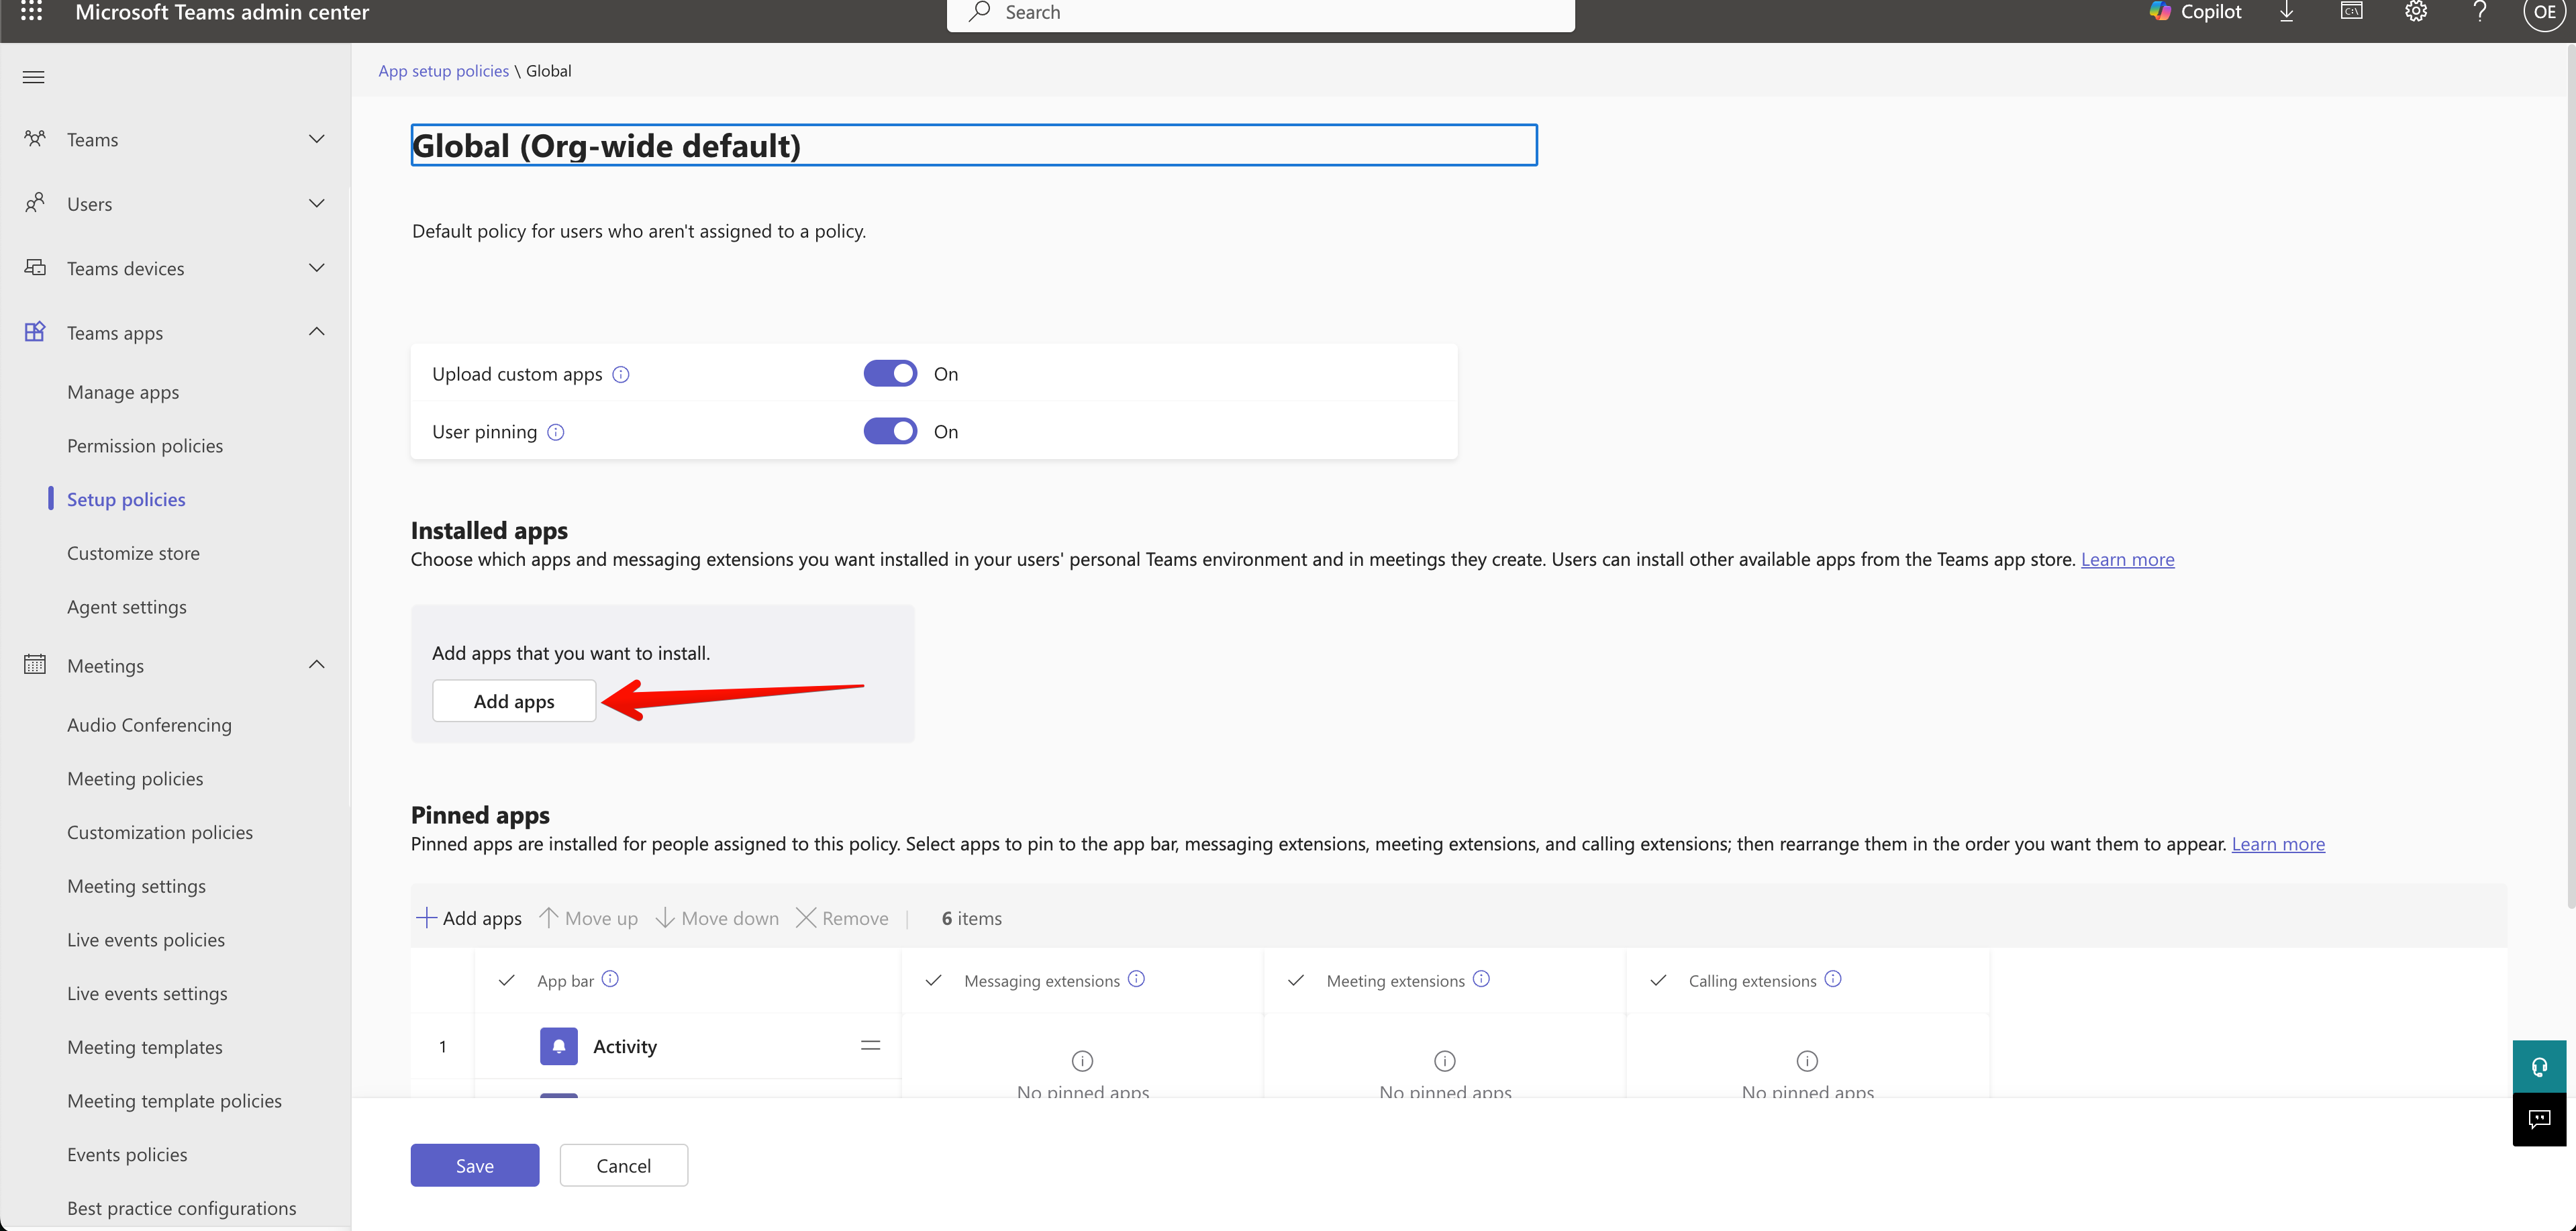This screenshot has height=1231, width=2576.
Task: Open Manage apps in sidebar
Action: tap(123, 392)
